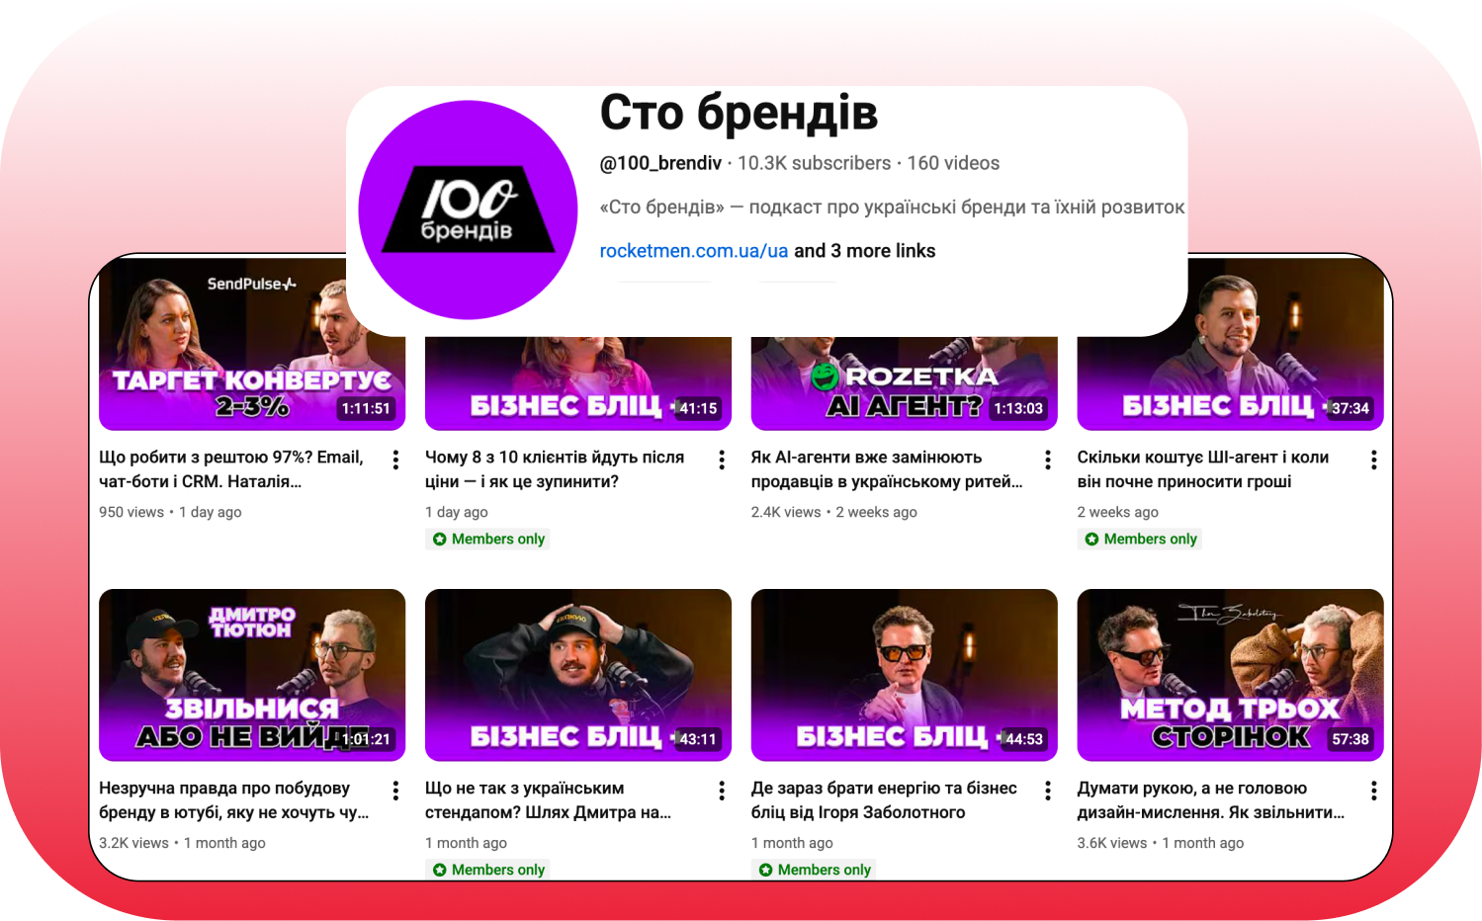Viewport: 1482px width, 921px height.
Task: Open the ROZETKA AI АГЕНТ thumbnail
Action: tap(905, 383)
